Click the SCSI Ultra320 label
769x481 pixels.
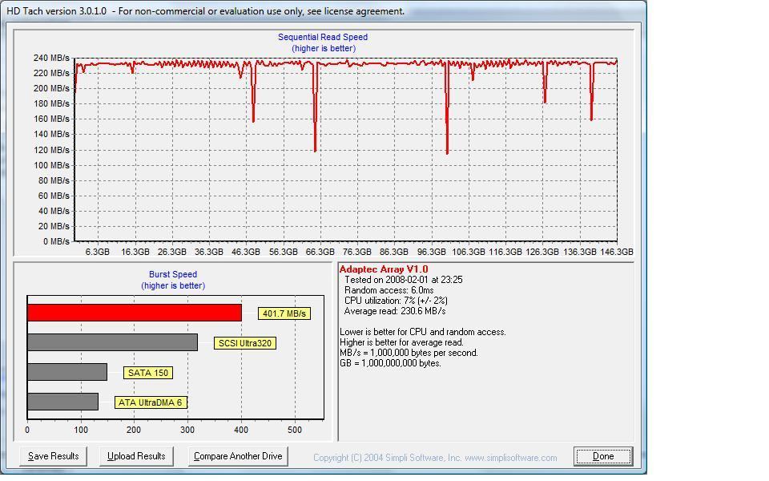click(x=245, y=343)
